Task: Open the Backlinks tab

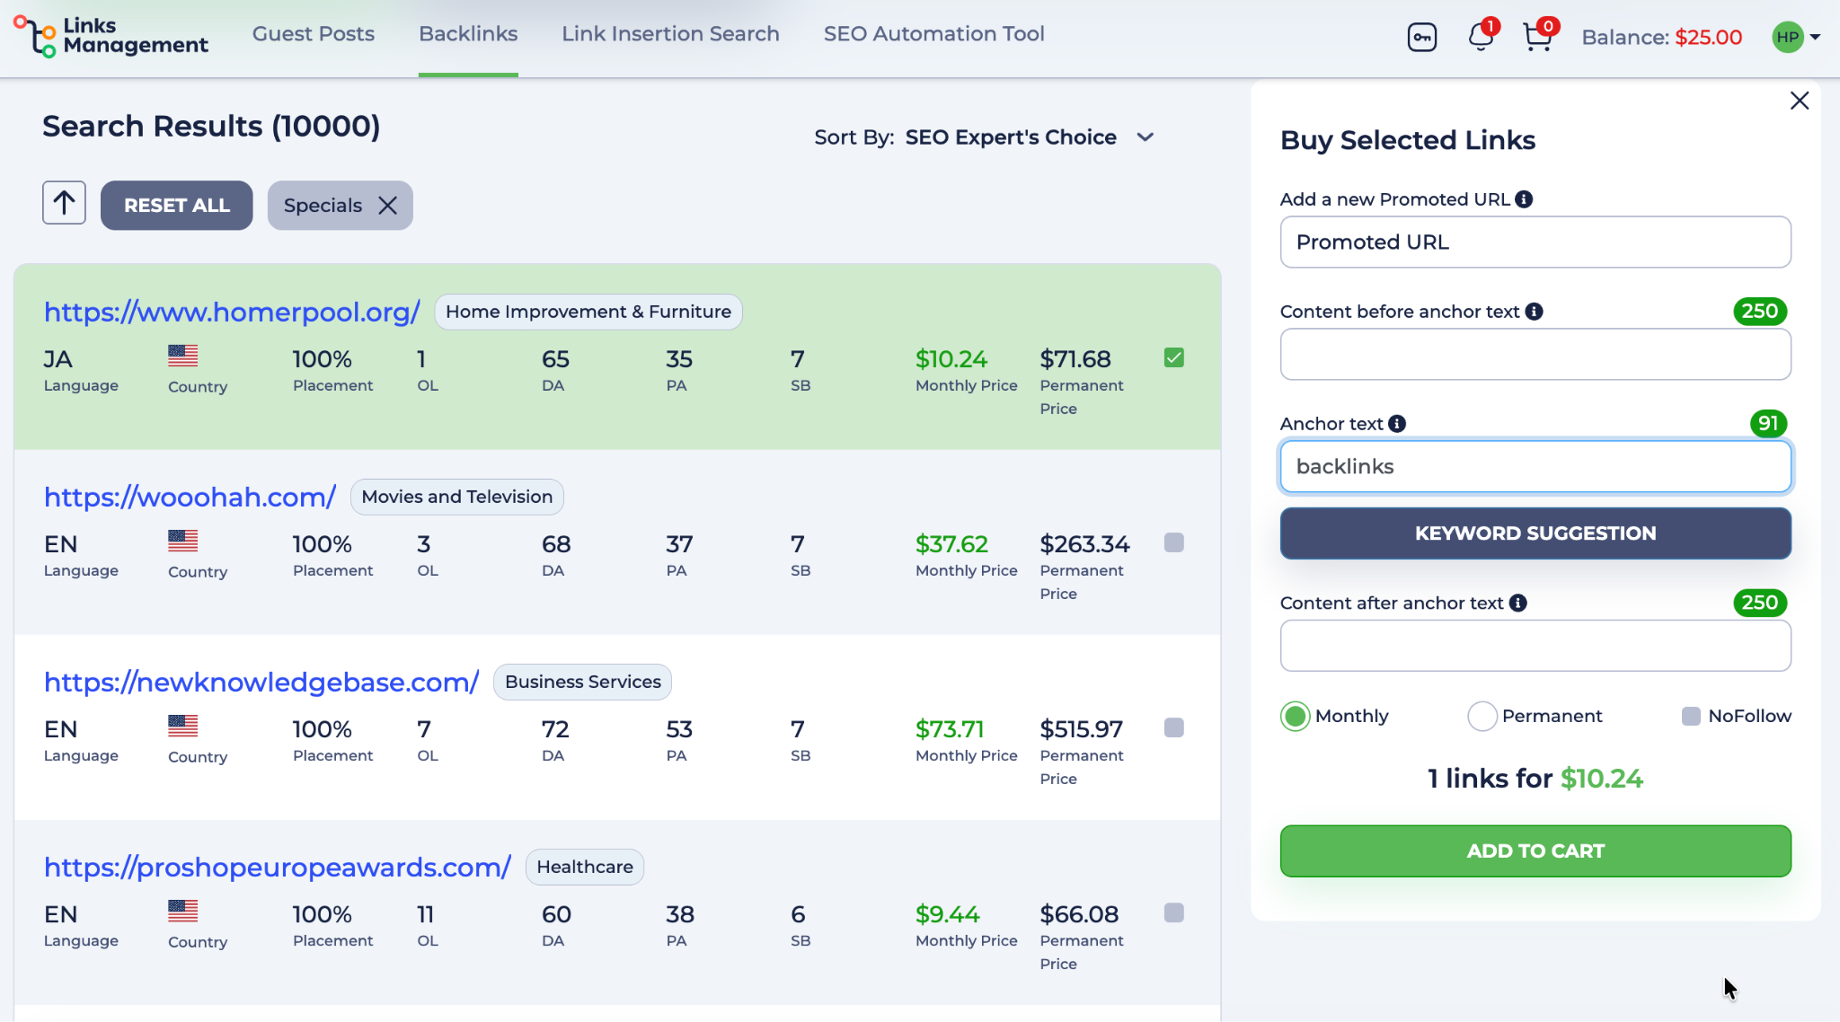Action: point(468,34)
